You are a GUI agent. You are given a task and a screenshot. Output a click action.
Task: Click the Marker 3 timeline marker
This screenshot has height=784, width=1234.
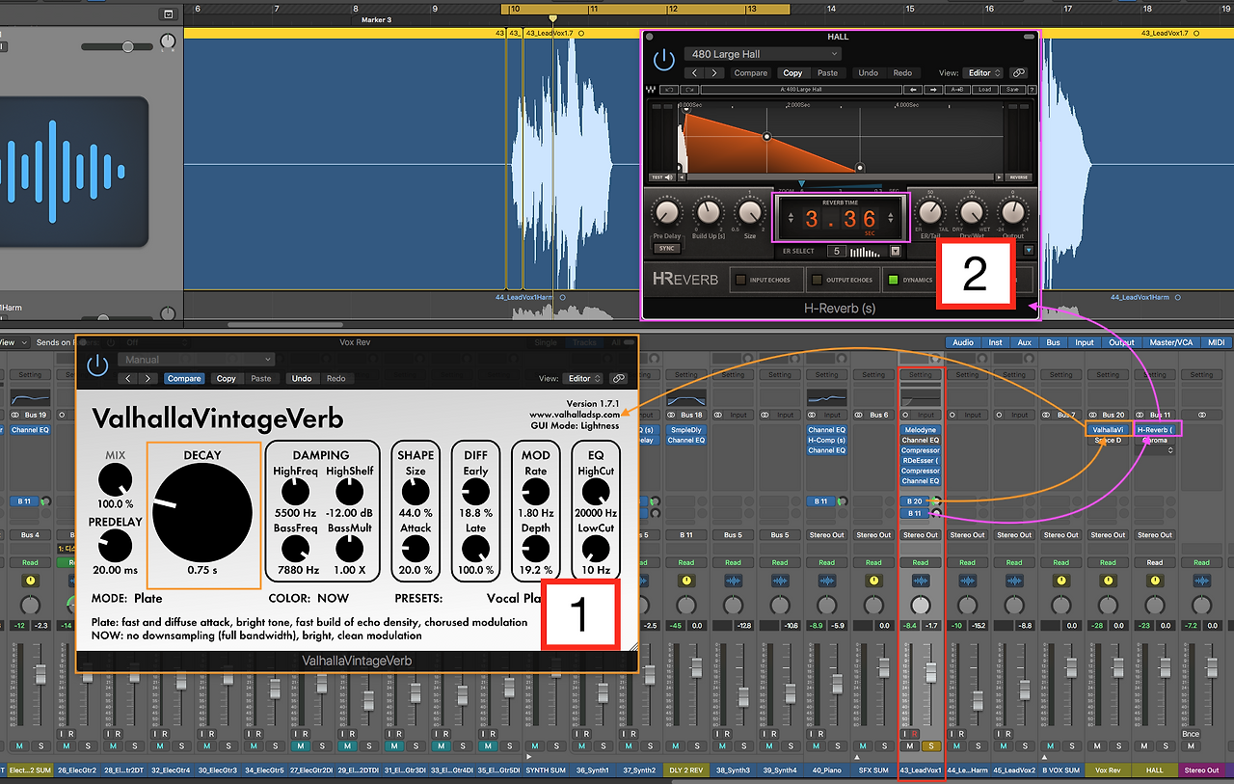tap(377, 19)
